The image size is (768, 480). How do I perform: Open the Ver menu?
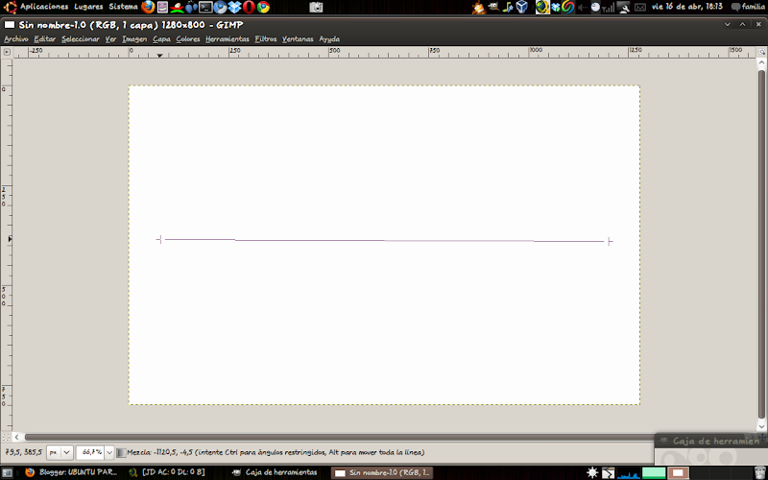pyautogui.click(x=110, y=39)
